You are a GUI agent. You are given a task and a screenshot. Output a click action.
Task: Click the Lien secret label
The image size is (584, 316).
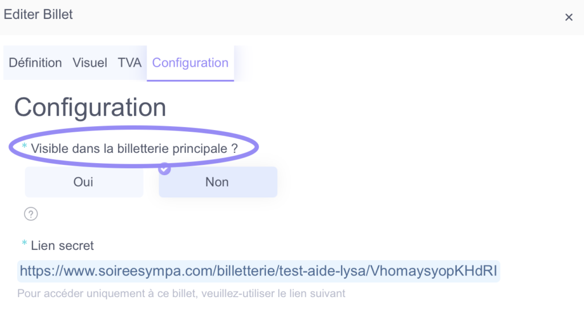click(x=62, y=246)
